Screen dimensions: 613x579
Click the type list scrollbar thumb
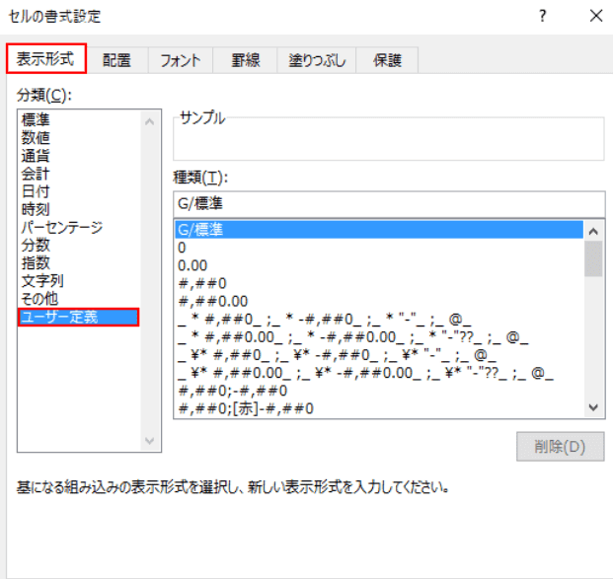[593, 258]
